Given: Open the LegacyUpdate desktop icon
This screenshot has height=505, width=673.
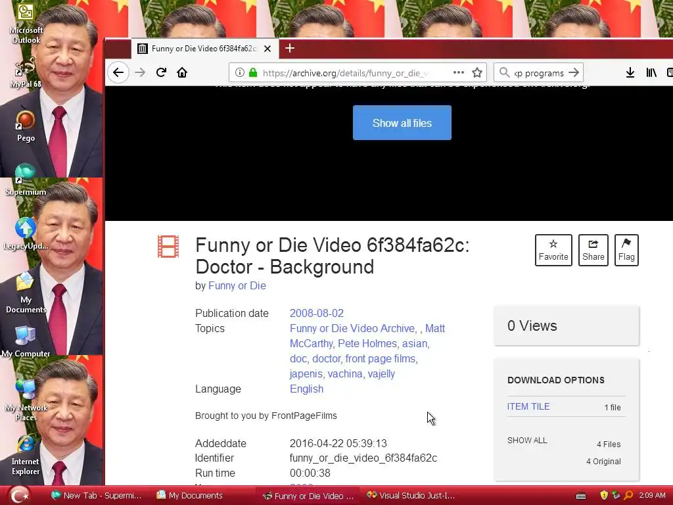Looking at the screenshot, I should coord(26,234).
